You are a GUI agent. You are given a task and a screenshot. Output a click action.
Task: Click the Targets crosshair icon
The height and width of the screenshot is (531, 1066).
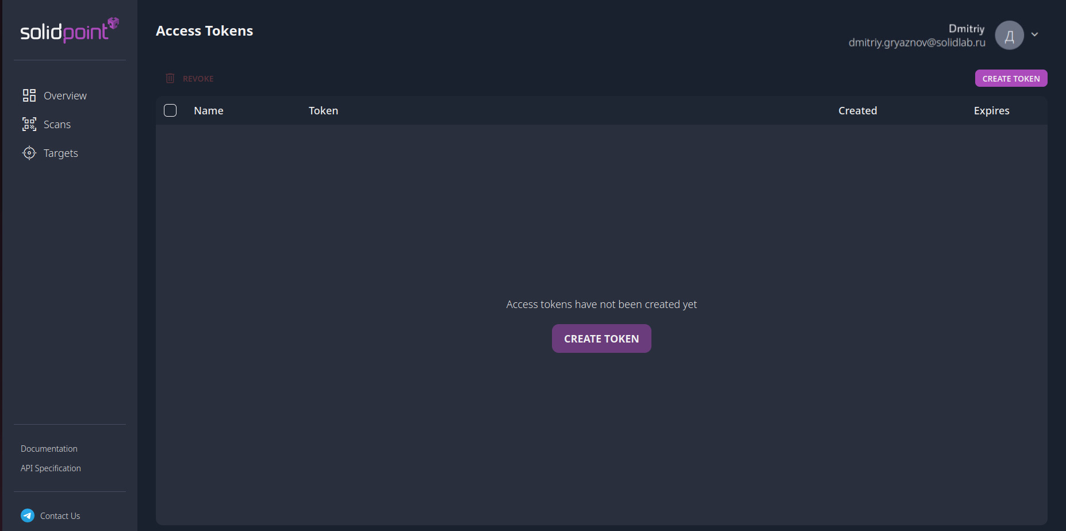[x=29, y=153]
